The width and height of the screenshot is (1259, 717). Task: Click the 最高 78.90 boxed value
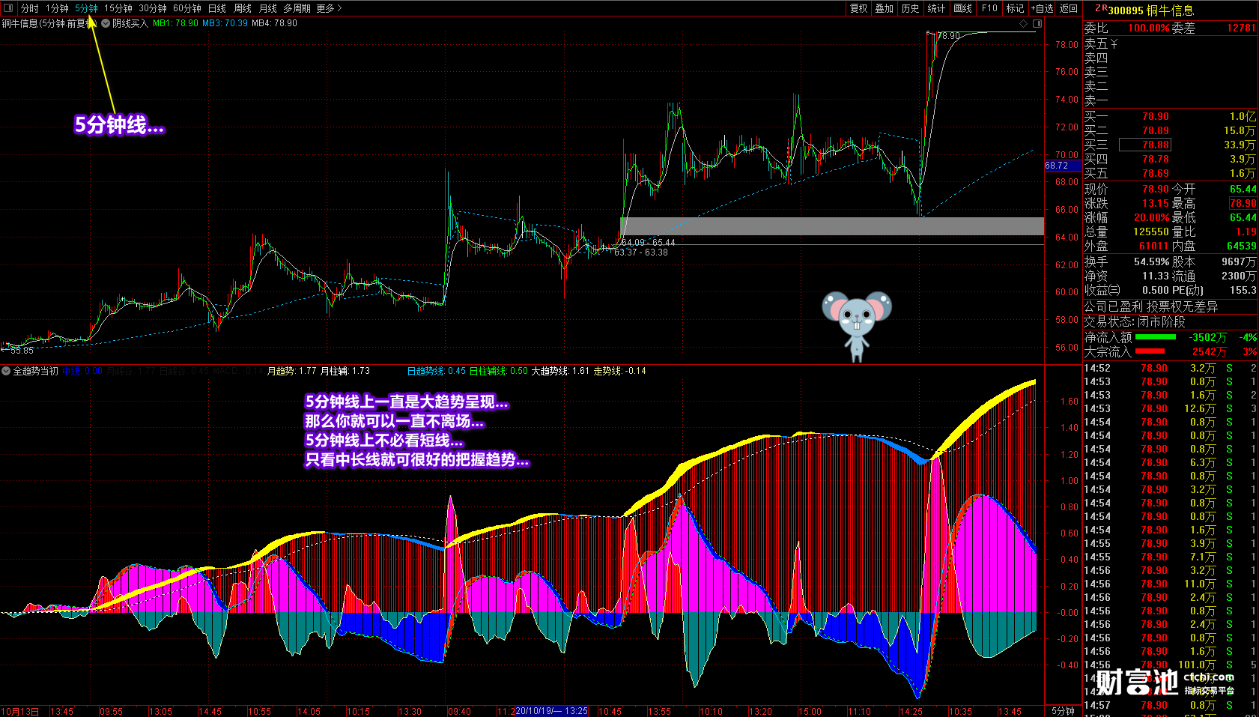pos(1243,203)
